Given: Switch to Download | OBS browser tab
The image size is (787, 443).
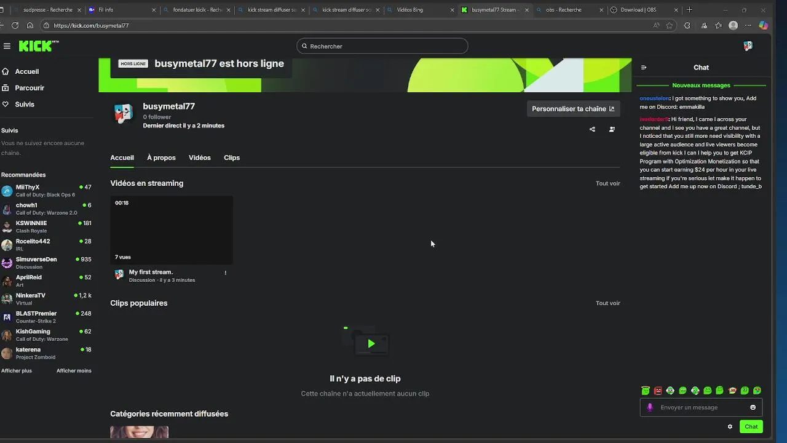Looking at the screenshot, I should pos(644,10).
